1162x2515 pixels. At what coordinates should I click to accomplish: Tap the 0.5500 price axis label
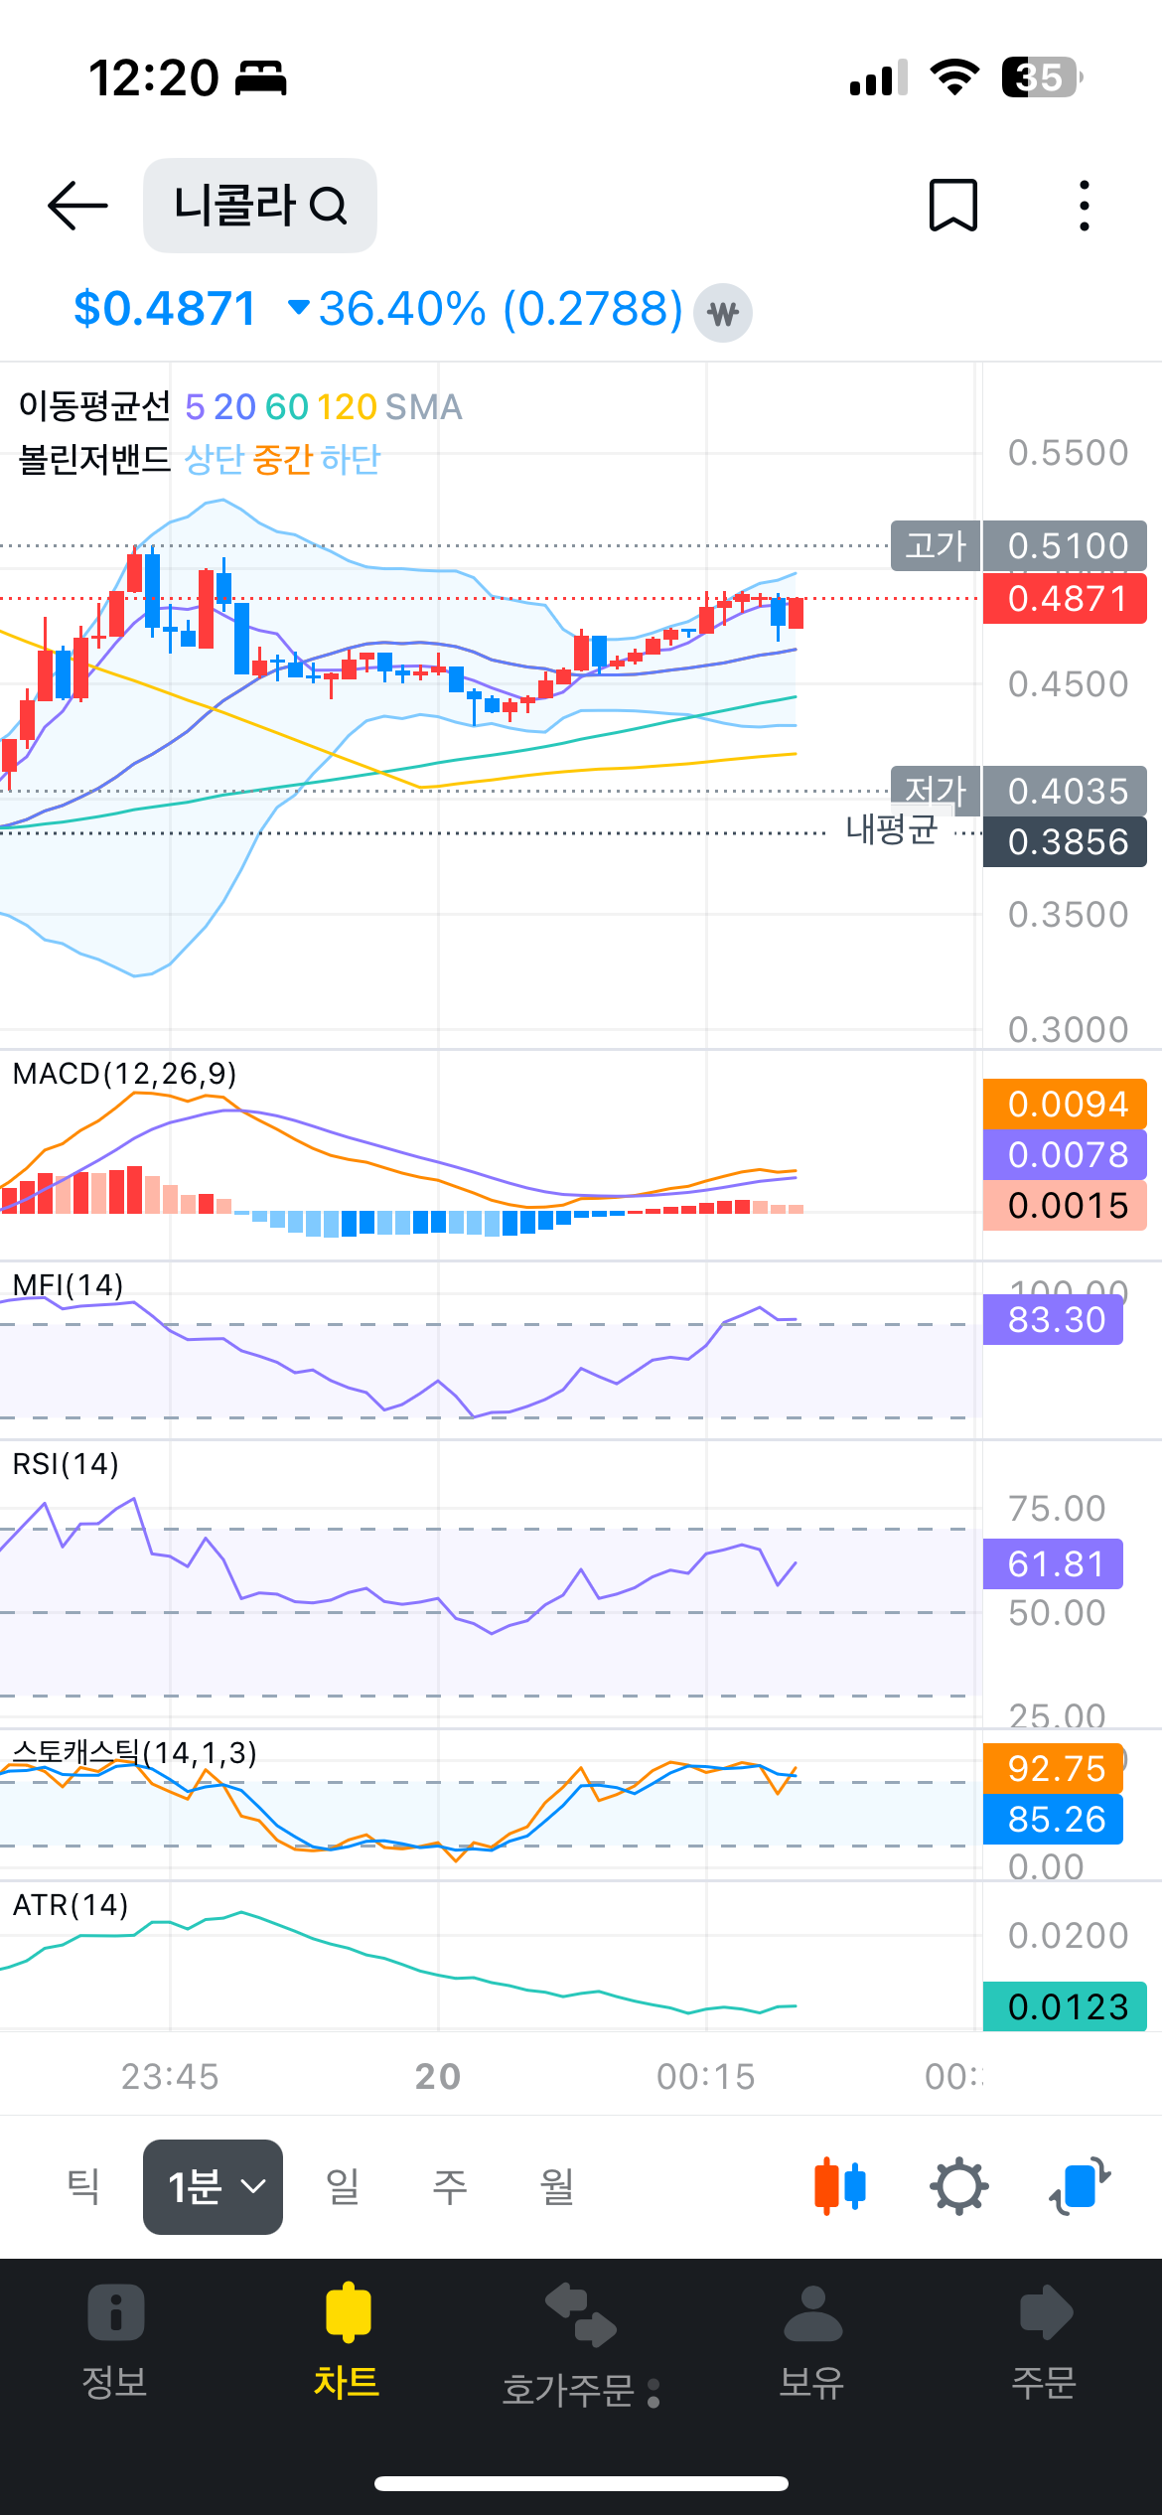pos(1069,453)
